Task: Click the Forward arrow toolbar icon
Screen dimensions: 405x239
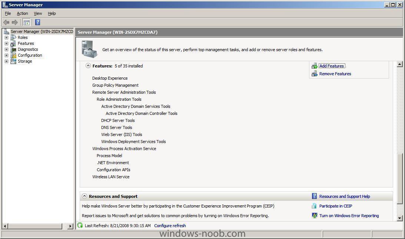Action: (x=15, y=23)
